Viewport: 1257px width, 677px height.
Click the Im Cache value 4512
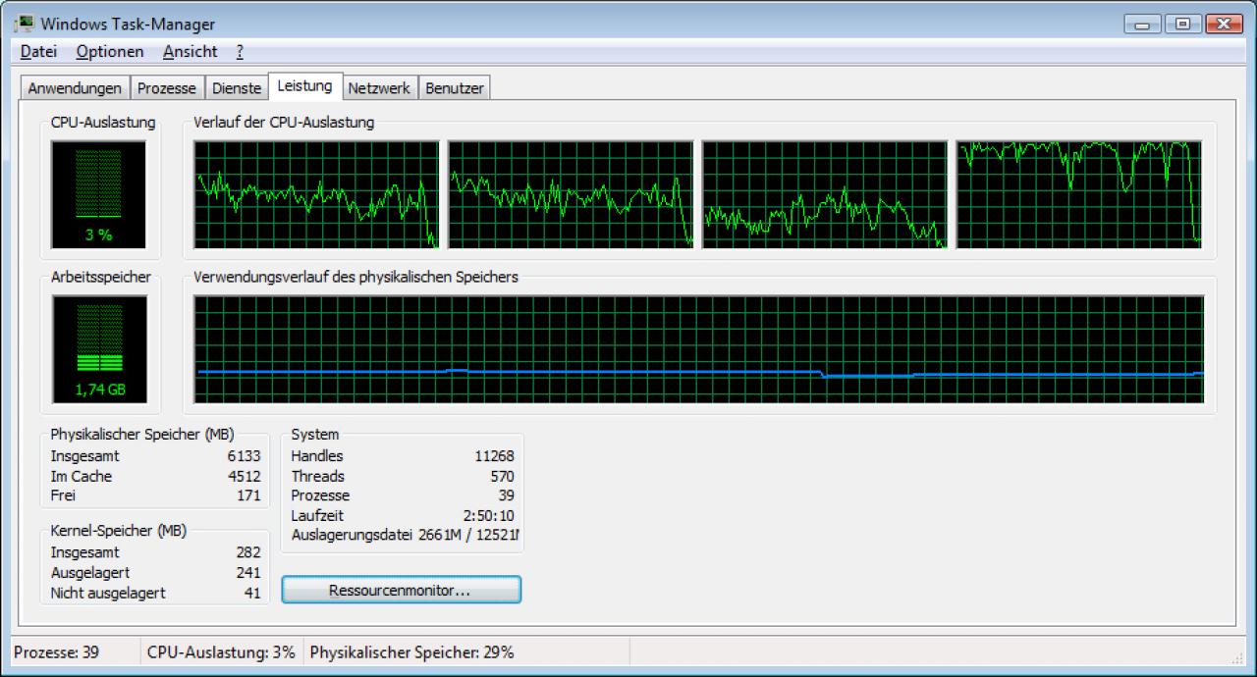click(x=244, y=476)
